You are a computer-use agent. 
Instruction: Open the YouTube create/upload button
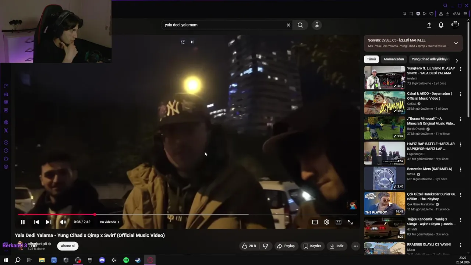(x=429, y=25)
